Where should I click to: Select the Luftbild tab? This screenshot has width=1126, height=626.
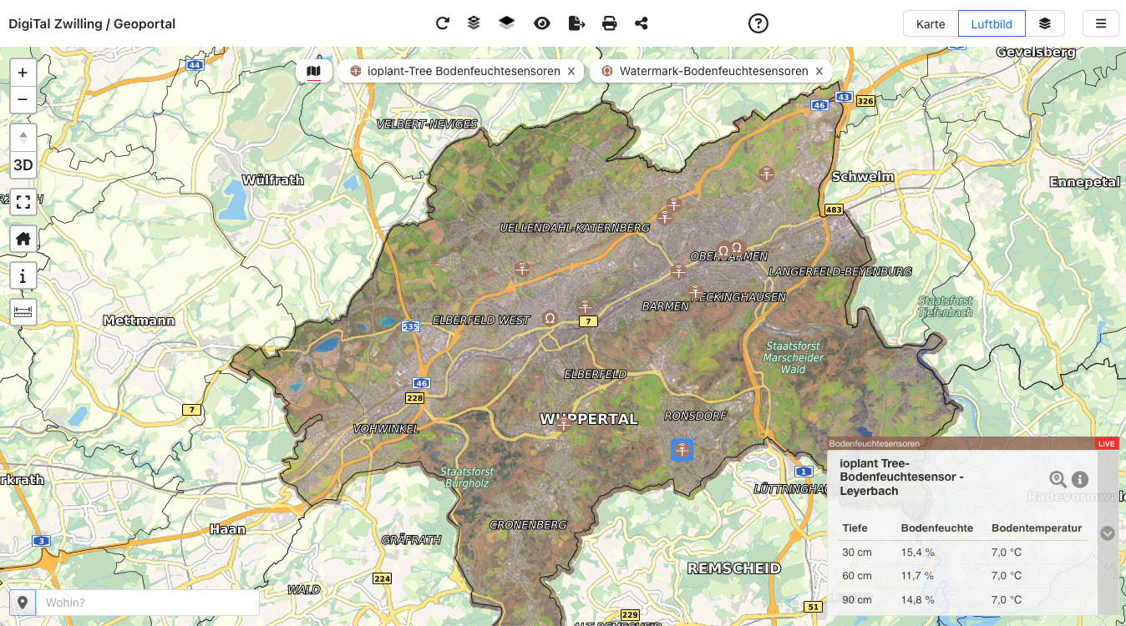click(x=992, y=23)
